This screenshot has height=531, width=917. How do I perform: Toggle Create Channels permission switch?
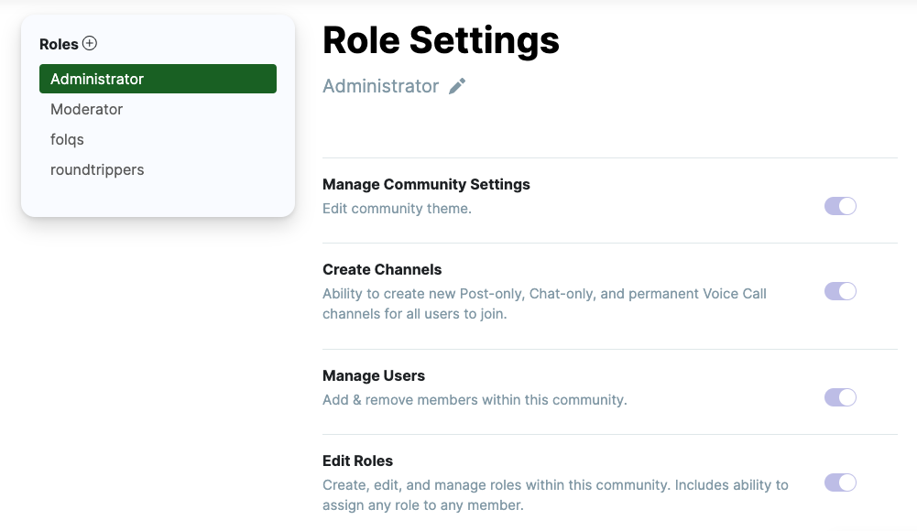coord(840,291)
